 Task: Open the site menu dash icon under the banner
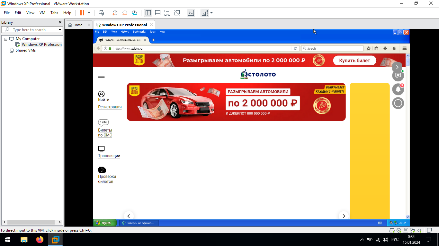101,77
